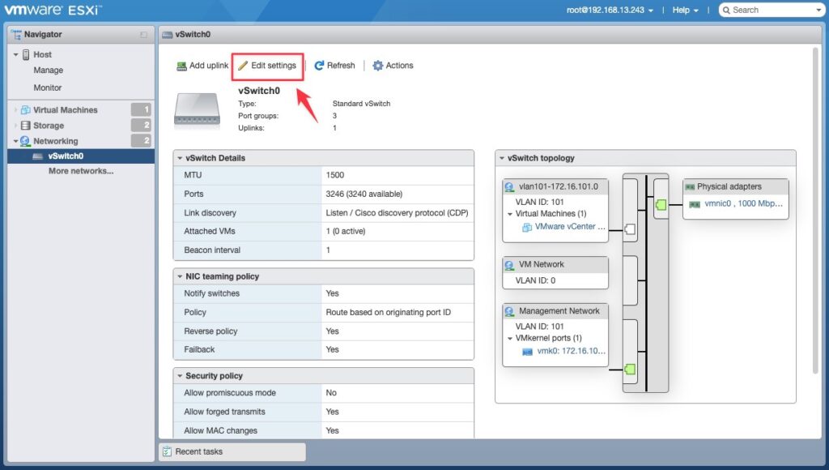829x470 pixels.
Task: Click the Networking globe icon
Action: pos(25,141)
